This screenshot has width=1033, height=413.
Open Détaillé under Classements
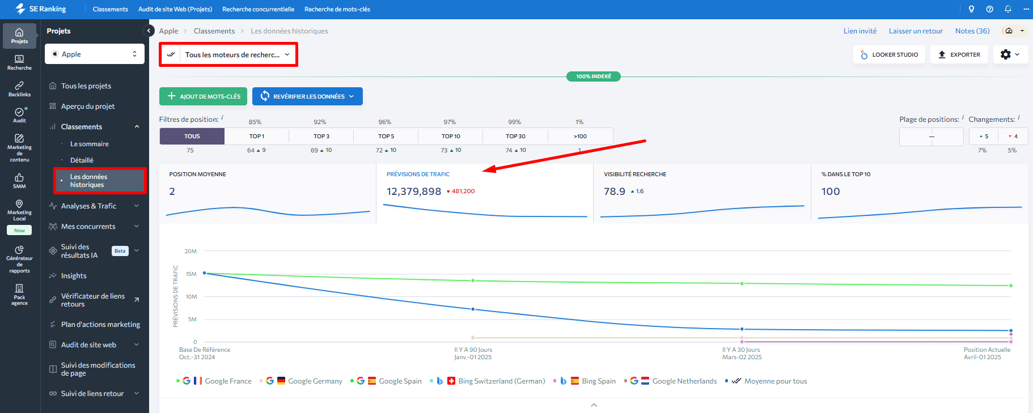tap(82, 160)
